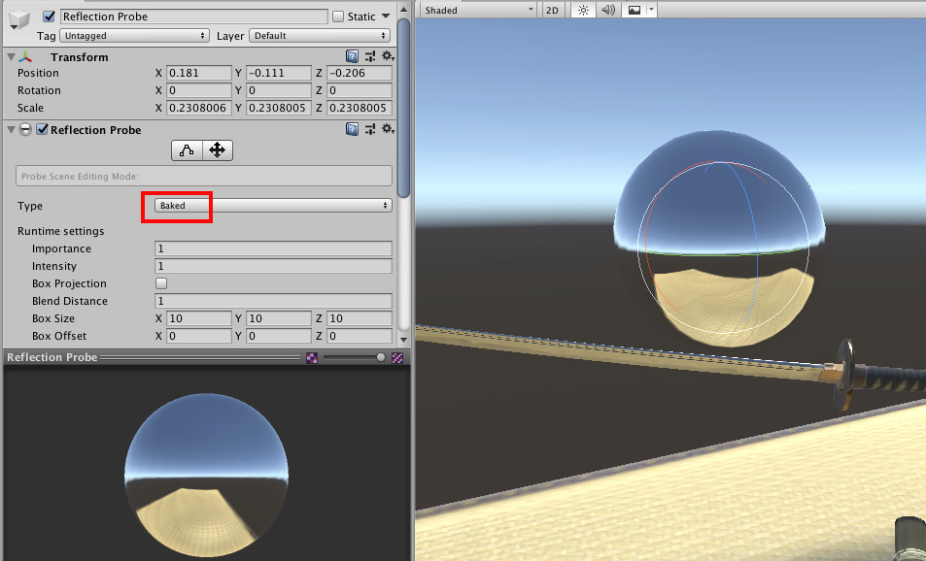
Task: Click the Inspector scrollbar up arrow
Action: click(x=404, y=10)
